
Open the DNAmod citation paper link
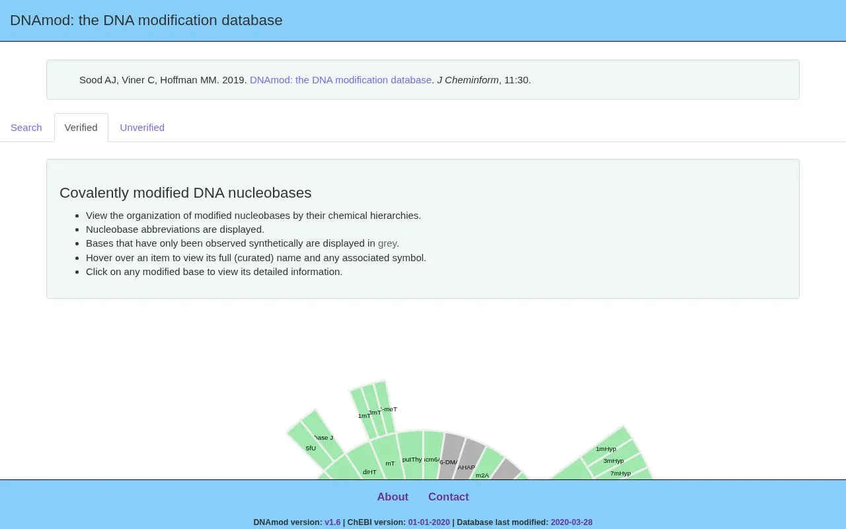pos(340,80)
